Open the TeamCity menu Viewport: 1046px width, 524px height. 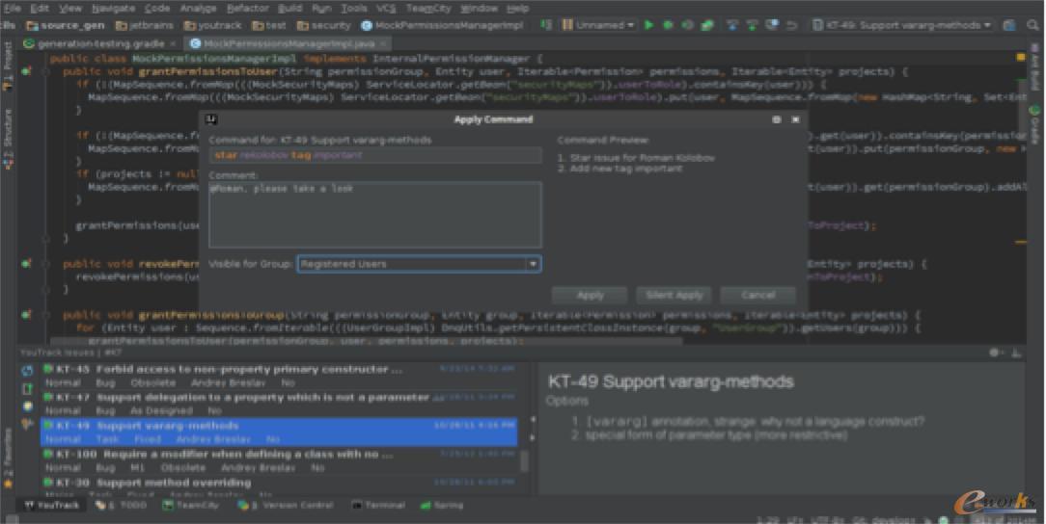point(428,9)
